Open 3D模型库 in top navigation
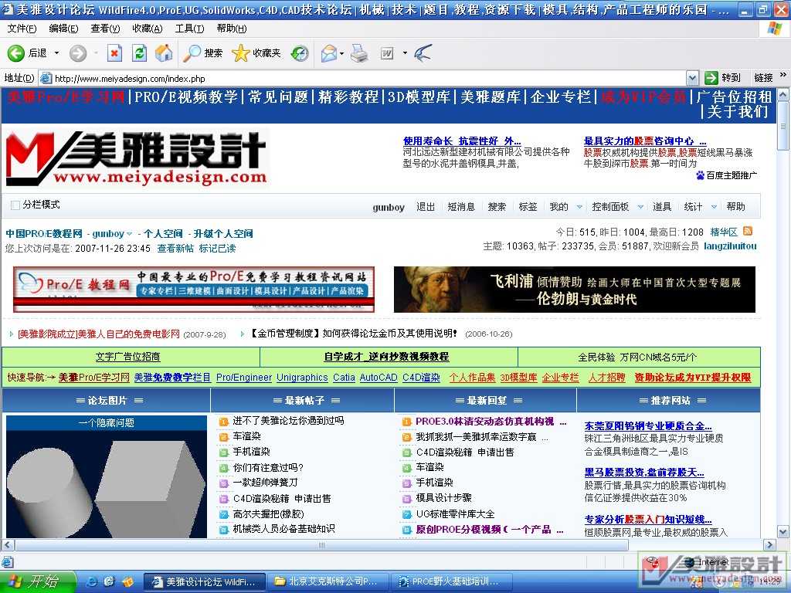The width and height of the screenshot is (791, 593). pyautogui.click(x=419, y=97)
